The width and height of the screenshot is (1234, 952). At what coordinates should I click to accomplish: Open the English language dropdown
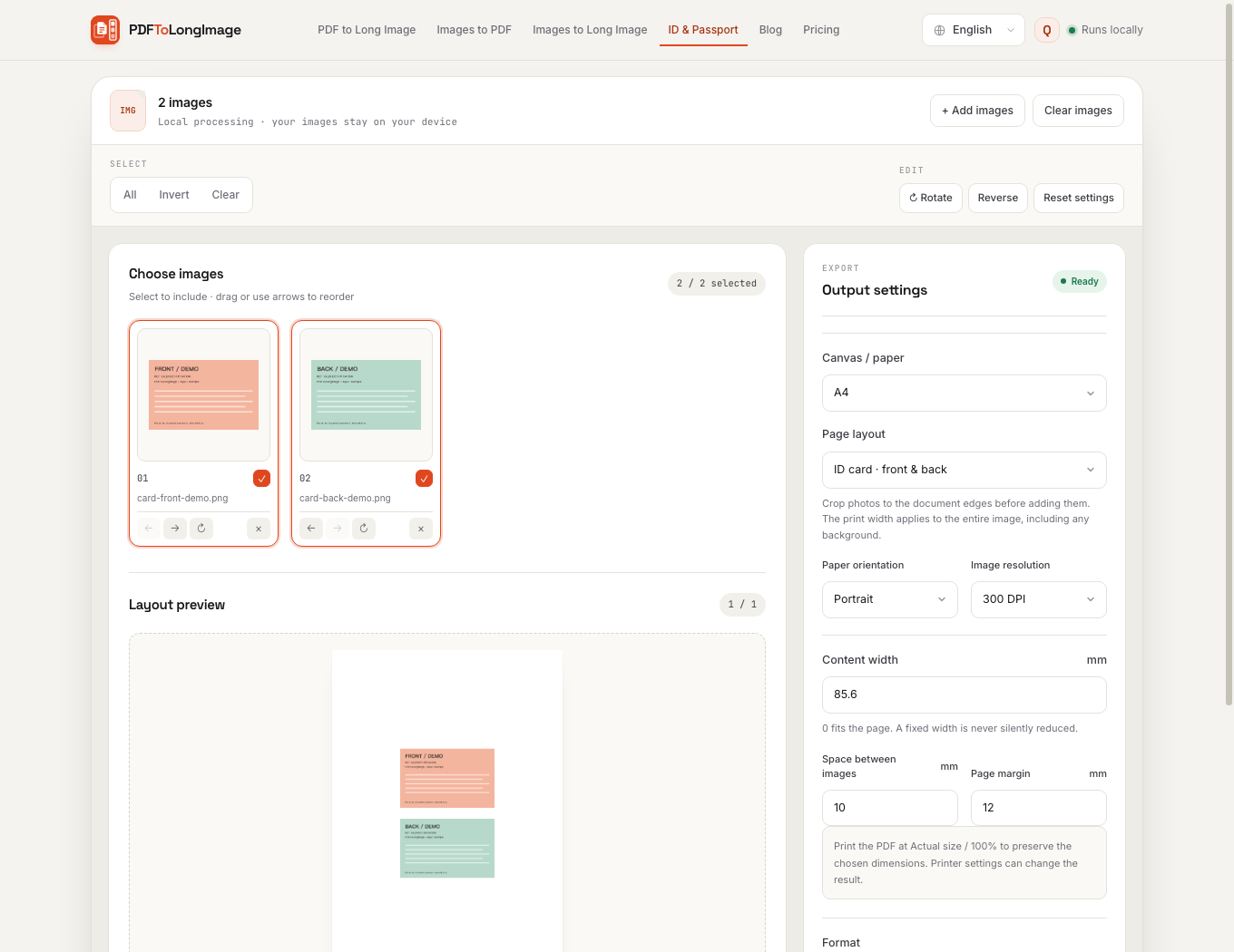tap(974, 30)
